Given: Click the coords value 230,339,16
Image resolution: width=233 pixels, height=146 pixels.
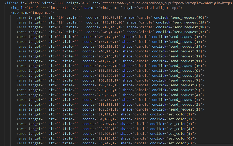Looking at the screenshot, I should (x=108, y=90).
